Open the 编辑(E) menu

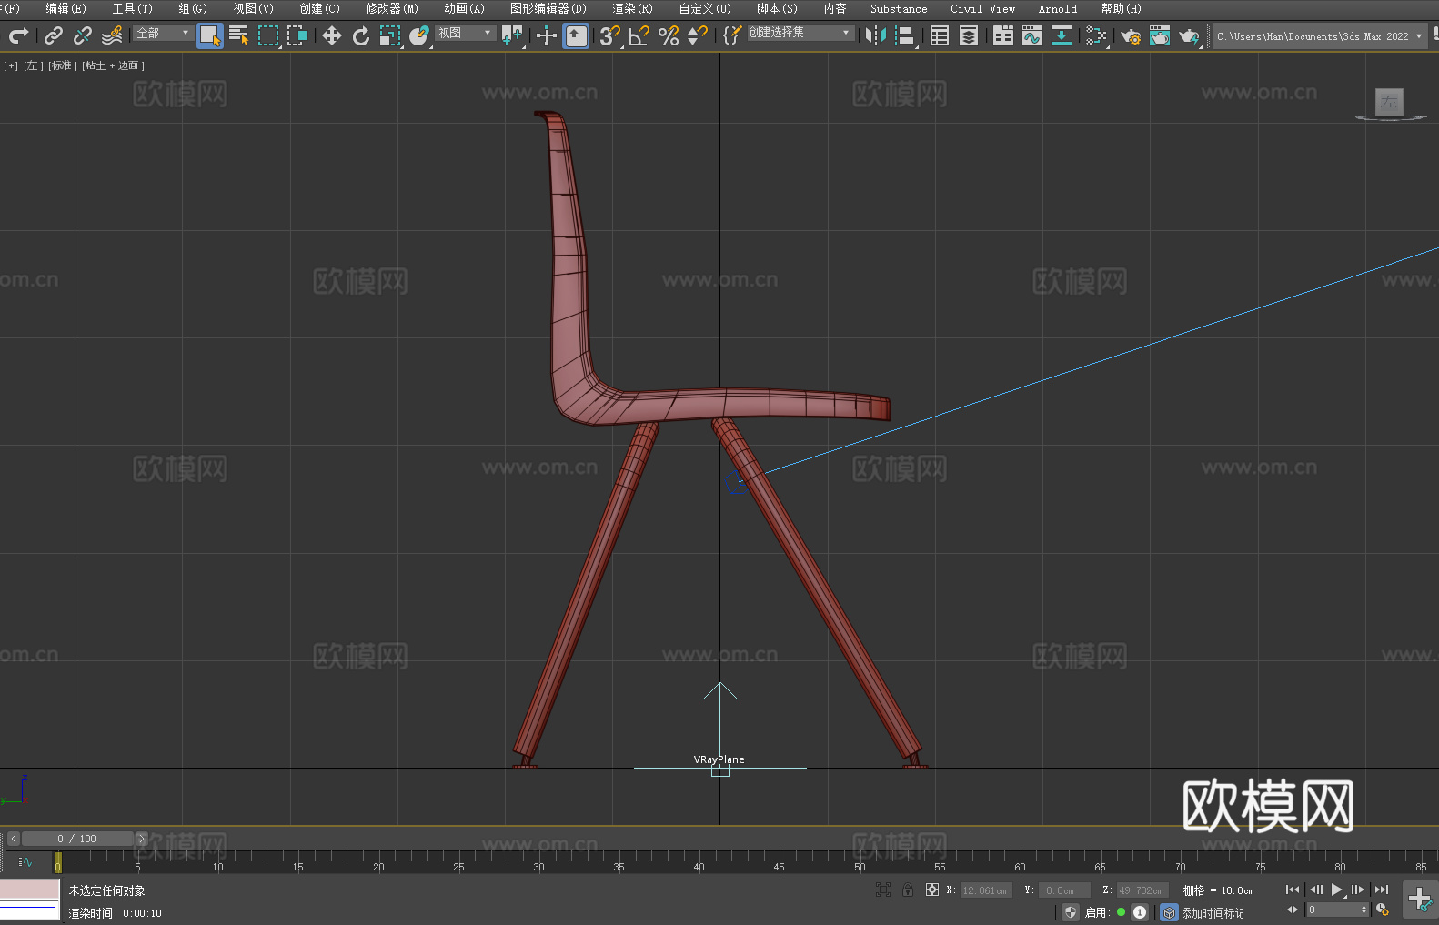[65, 8]
